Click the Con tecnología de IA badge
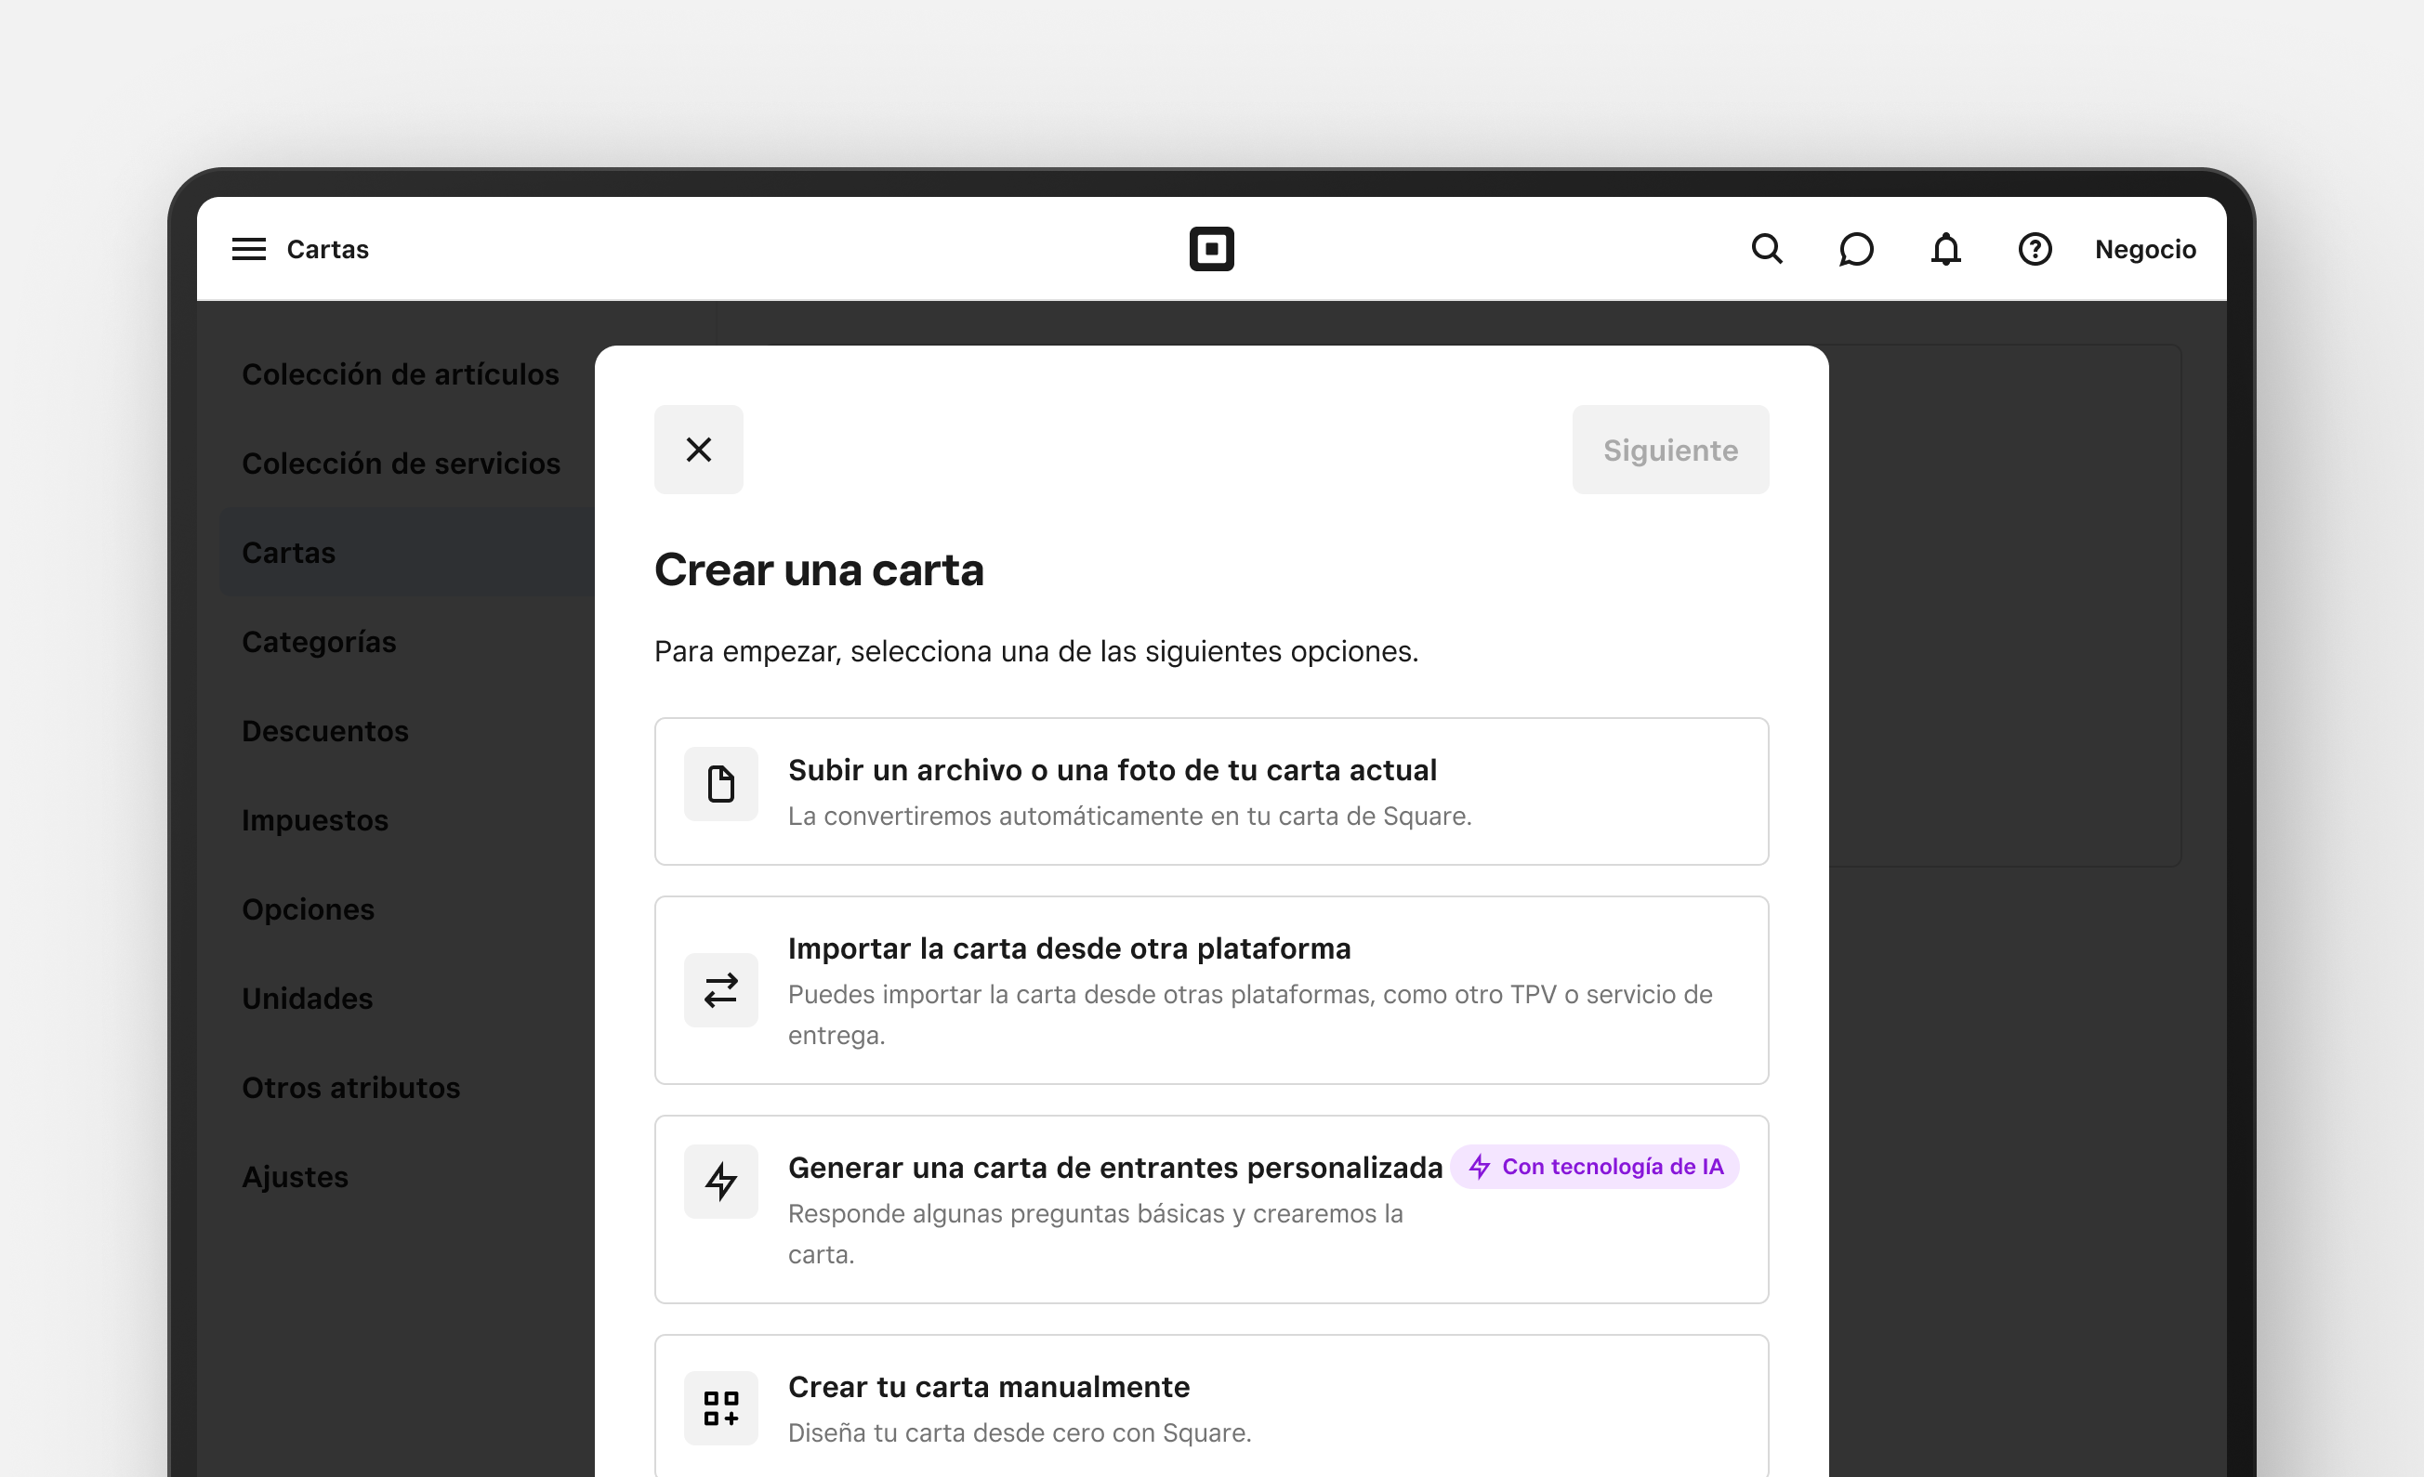This screenshot has width=2424, height=1477. click(x=1595, y=1166)
